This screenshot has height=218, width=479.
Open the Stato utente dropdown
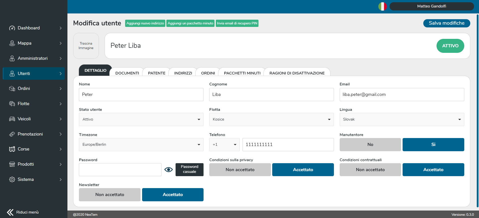pos(141,119)
